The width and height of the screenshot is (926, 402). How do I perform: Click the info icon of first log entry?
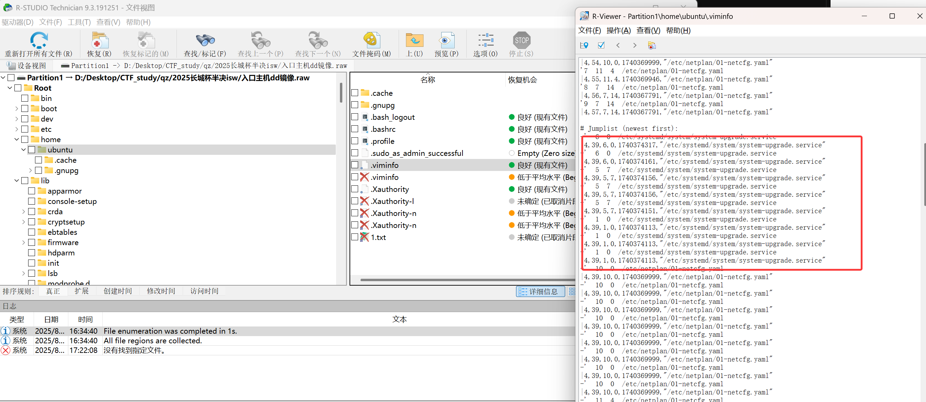pyautogui.click(x=5, y=331)
